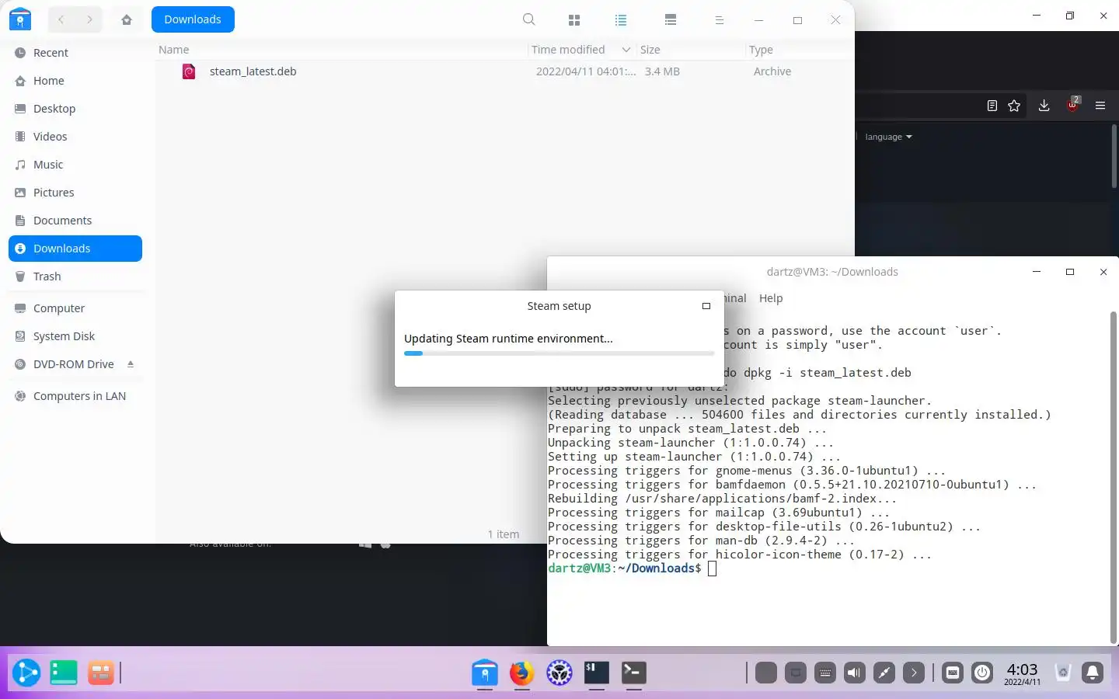This screenshot has width=1119, height=699.
Task: Expand the tray arrow in the dock
Action: (914, 673)
